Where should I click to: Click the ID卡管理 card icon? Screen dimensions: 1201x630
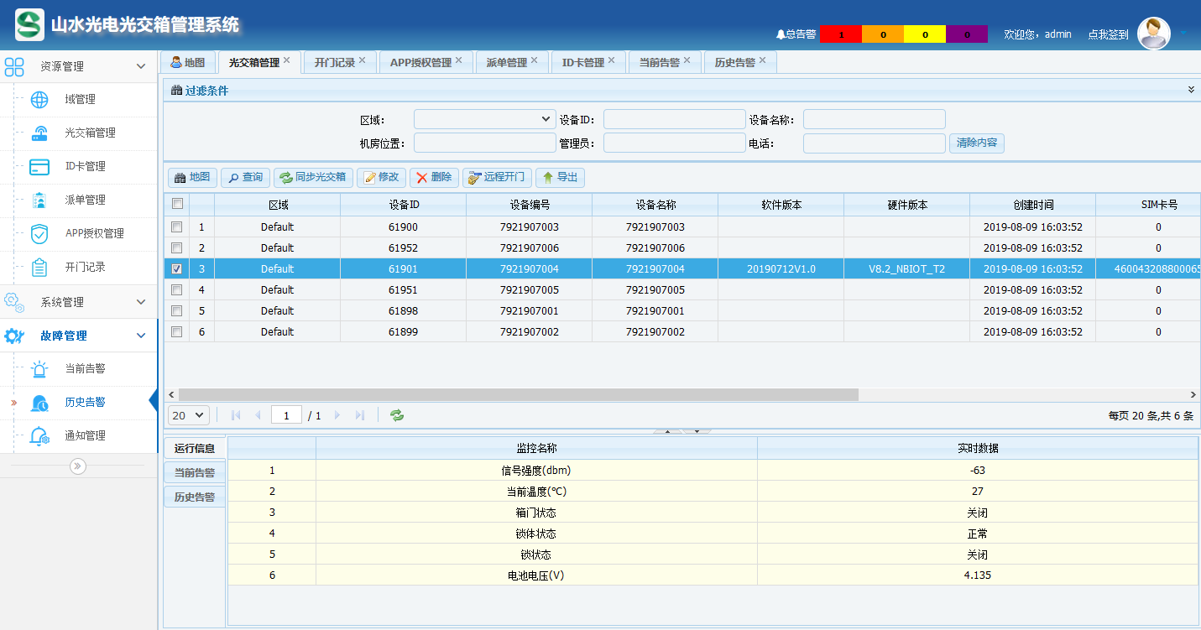[x=39, y=167]
